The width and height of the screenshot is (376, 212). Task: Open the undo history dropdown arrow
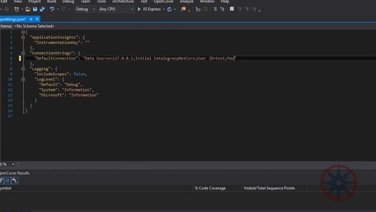(x=58, y=9)
